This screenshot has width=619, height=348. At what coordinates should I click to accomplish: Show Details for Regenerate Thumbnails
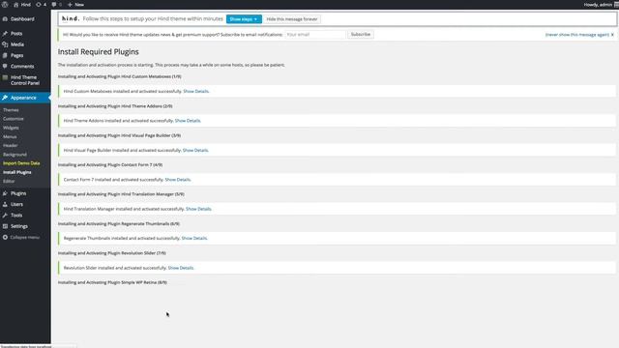pyautogui.click(x=194, y=239)
